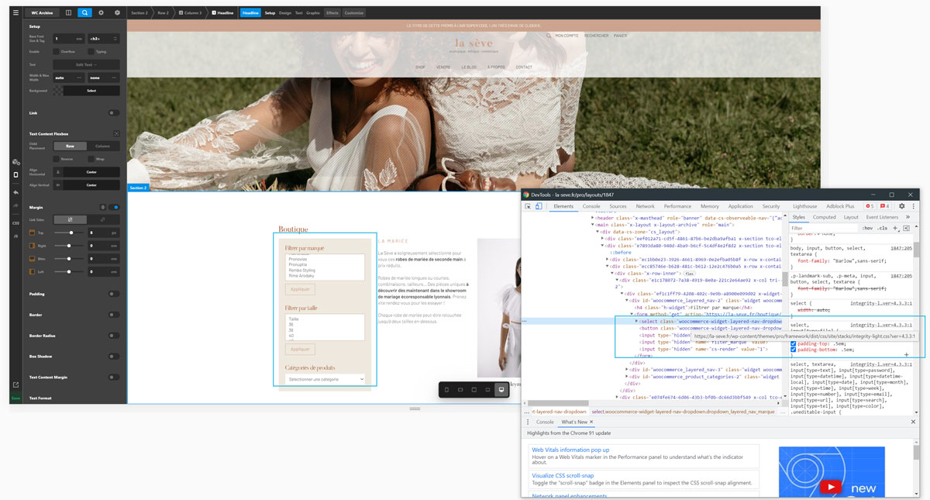Click the first Appliquer button under Filtrer par marque
Viewport: 930px width, 500px height.
300,289
